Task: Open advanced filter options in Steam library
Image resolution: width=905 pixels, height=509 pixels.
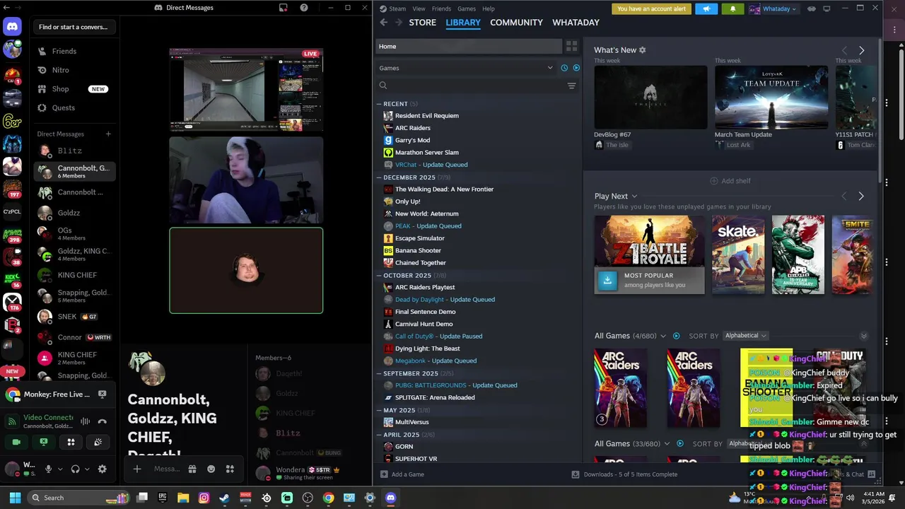Action: point(571,86)
